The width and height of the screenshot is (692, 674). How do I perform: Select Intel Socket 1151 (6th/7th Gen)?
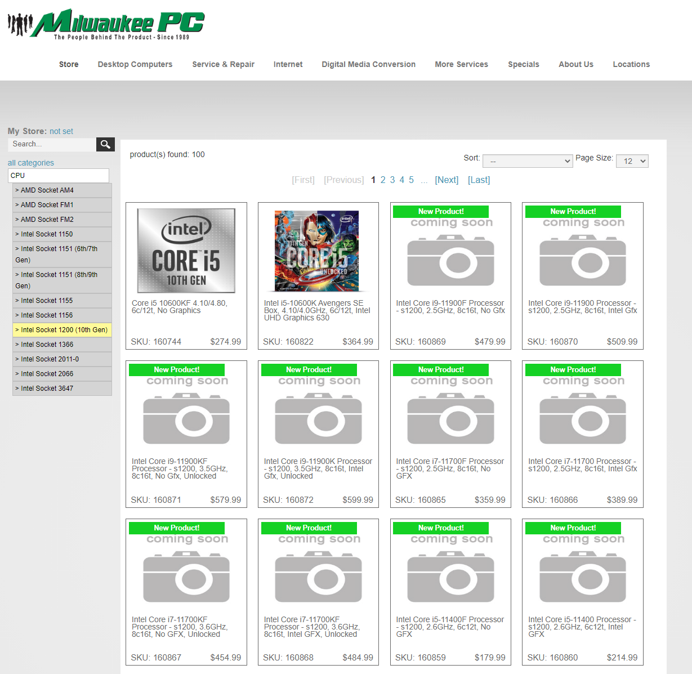[62, 255]
